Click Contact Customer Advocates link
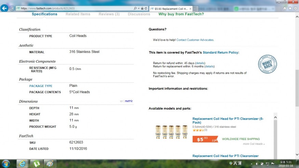The height and width of the screenshot is (168, 299). pyautogui.click(x=195, y=40)
